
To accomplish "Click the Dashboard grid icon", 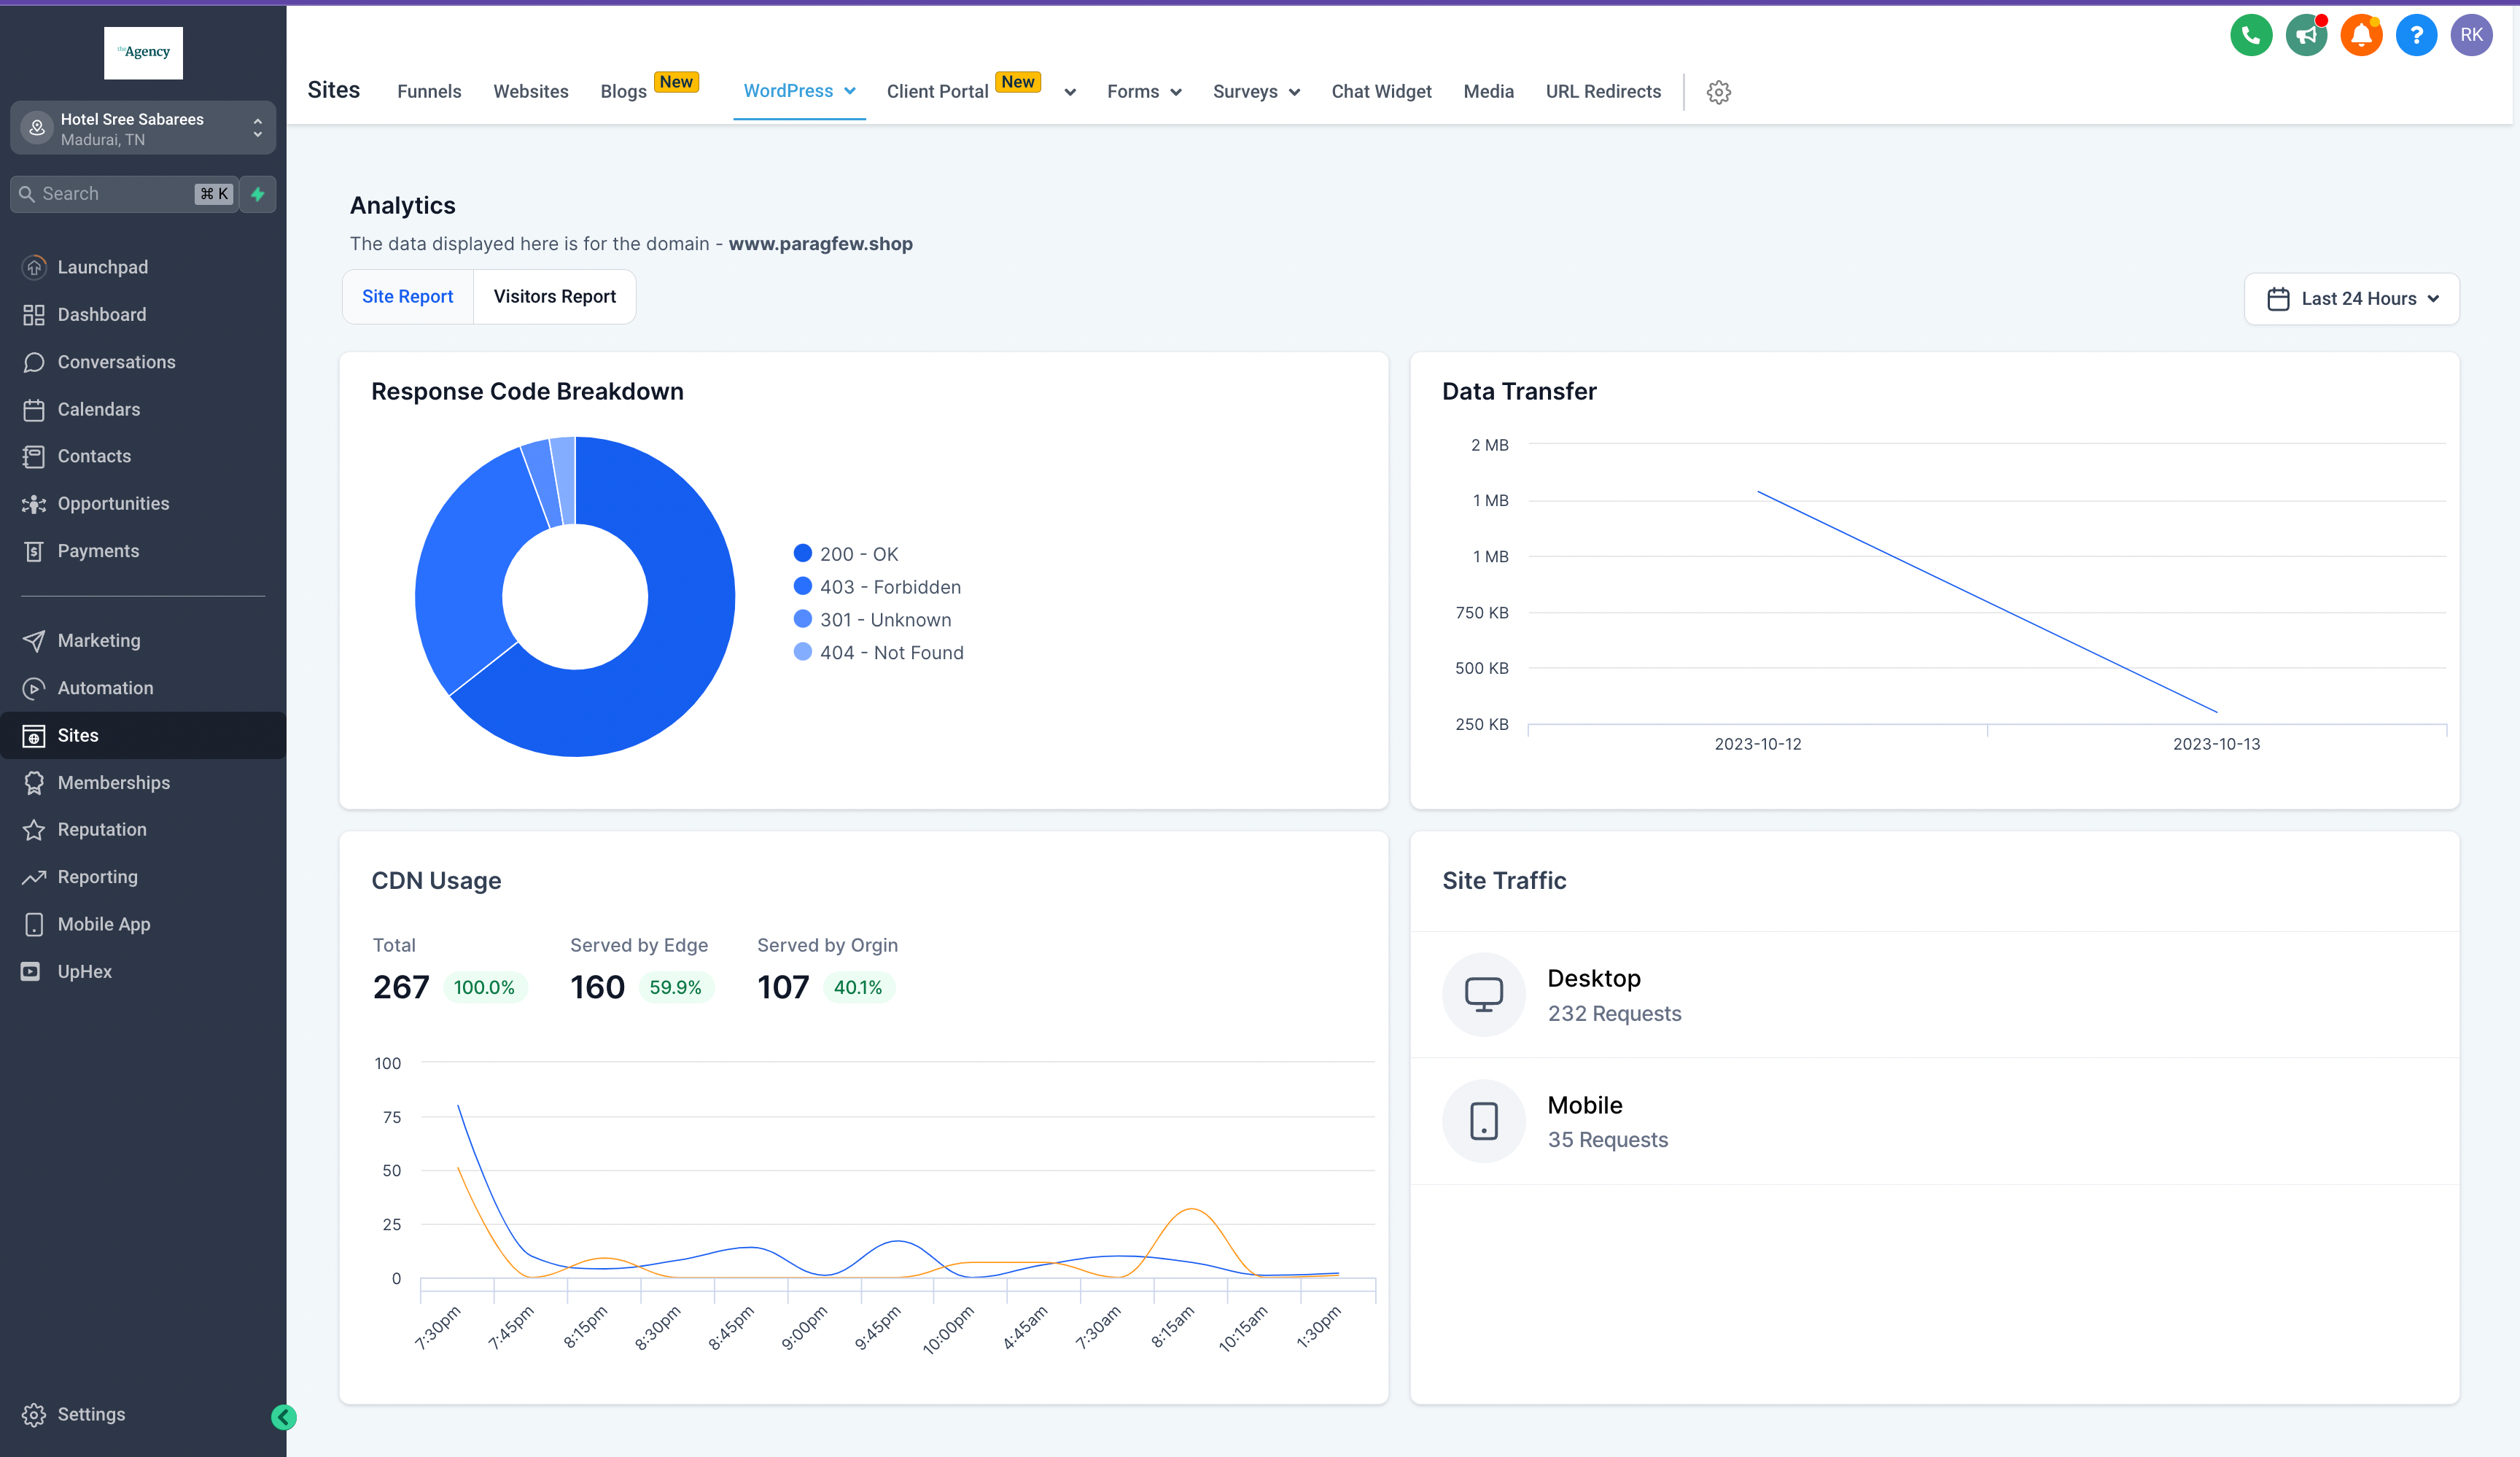I will (34, 315).
